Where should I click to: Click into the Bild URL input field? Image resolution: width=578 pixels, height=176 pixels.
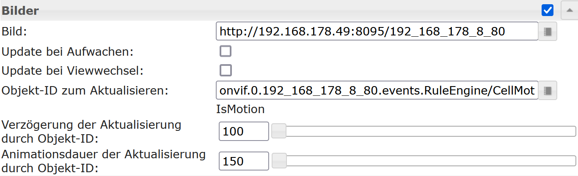pyautogui.click(x=377, y=32)
